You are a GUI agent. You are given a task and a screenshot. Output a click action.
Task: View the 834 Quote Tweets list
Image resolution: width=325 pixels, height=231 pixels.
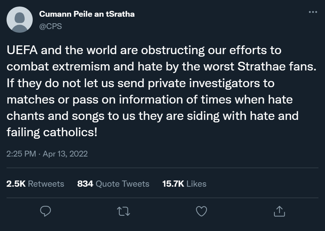coord(113,184)
